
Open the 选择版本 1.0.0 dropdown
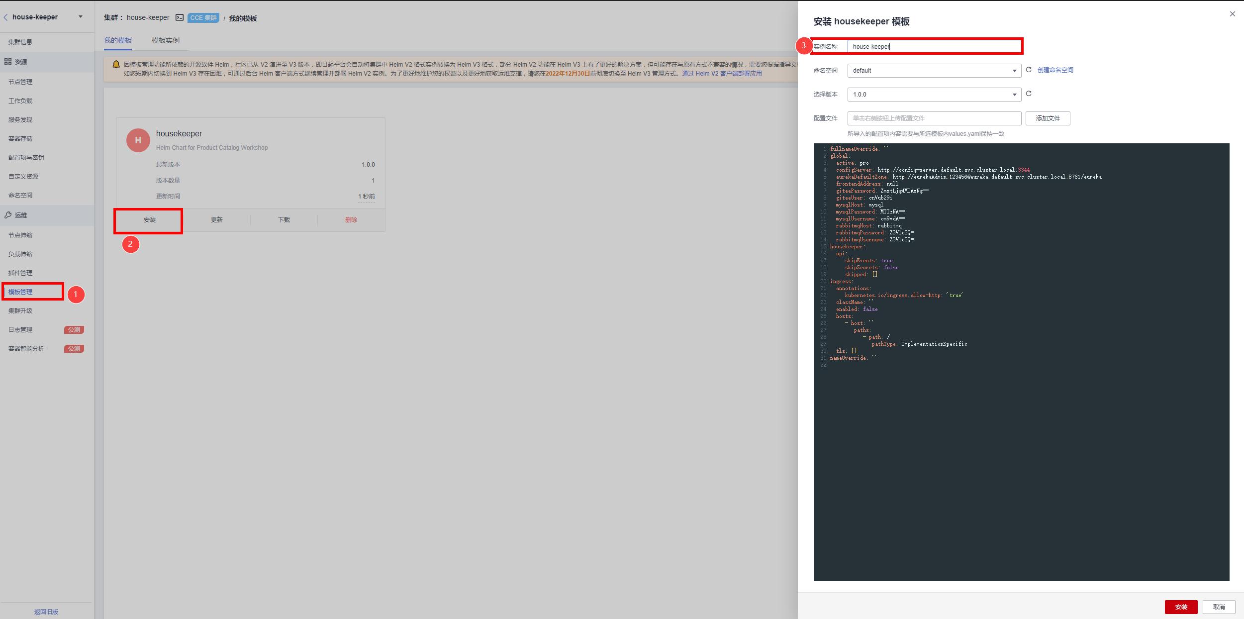tap(934, 95)
